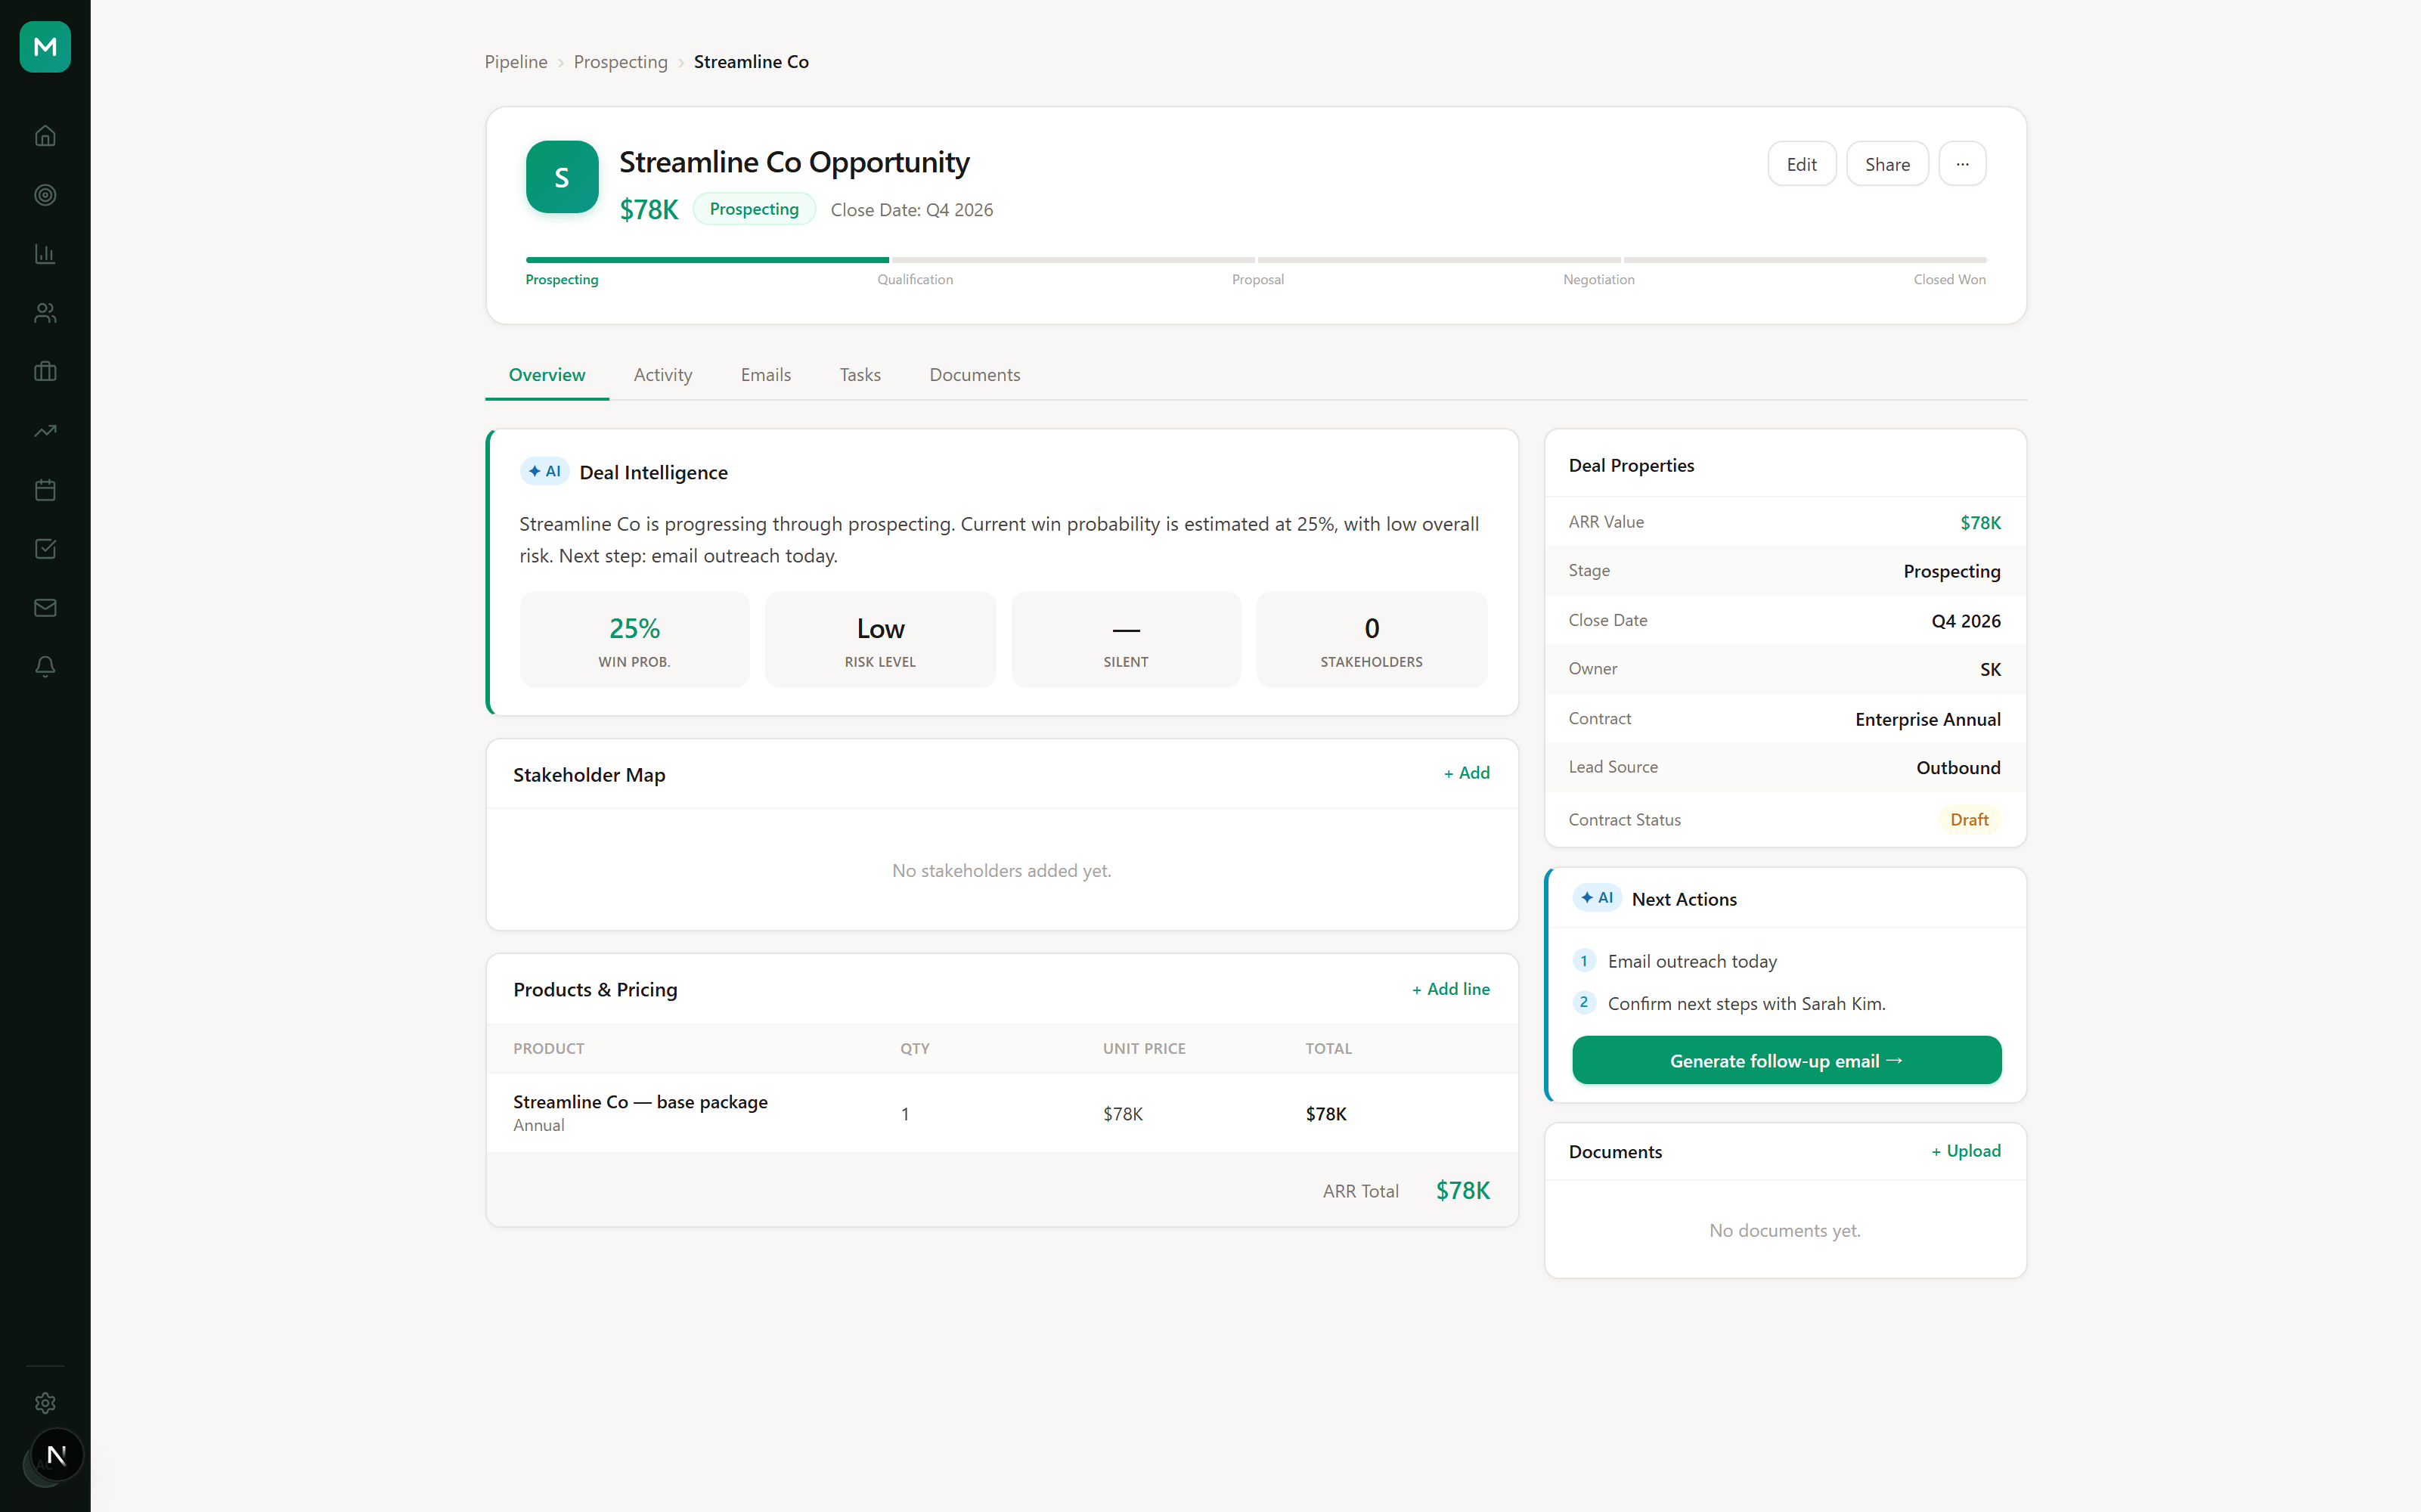Viewport: 2421px width, 1512px height.
Task: Click the Owner value SK
Action: pos(1990,670)
